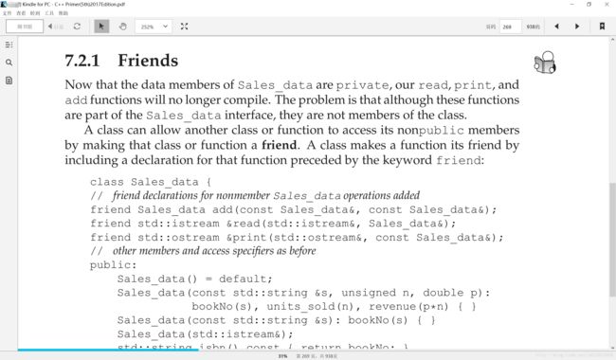
Task: Go back with the left arrow beside Library
Action: 55,27
